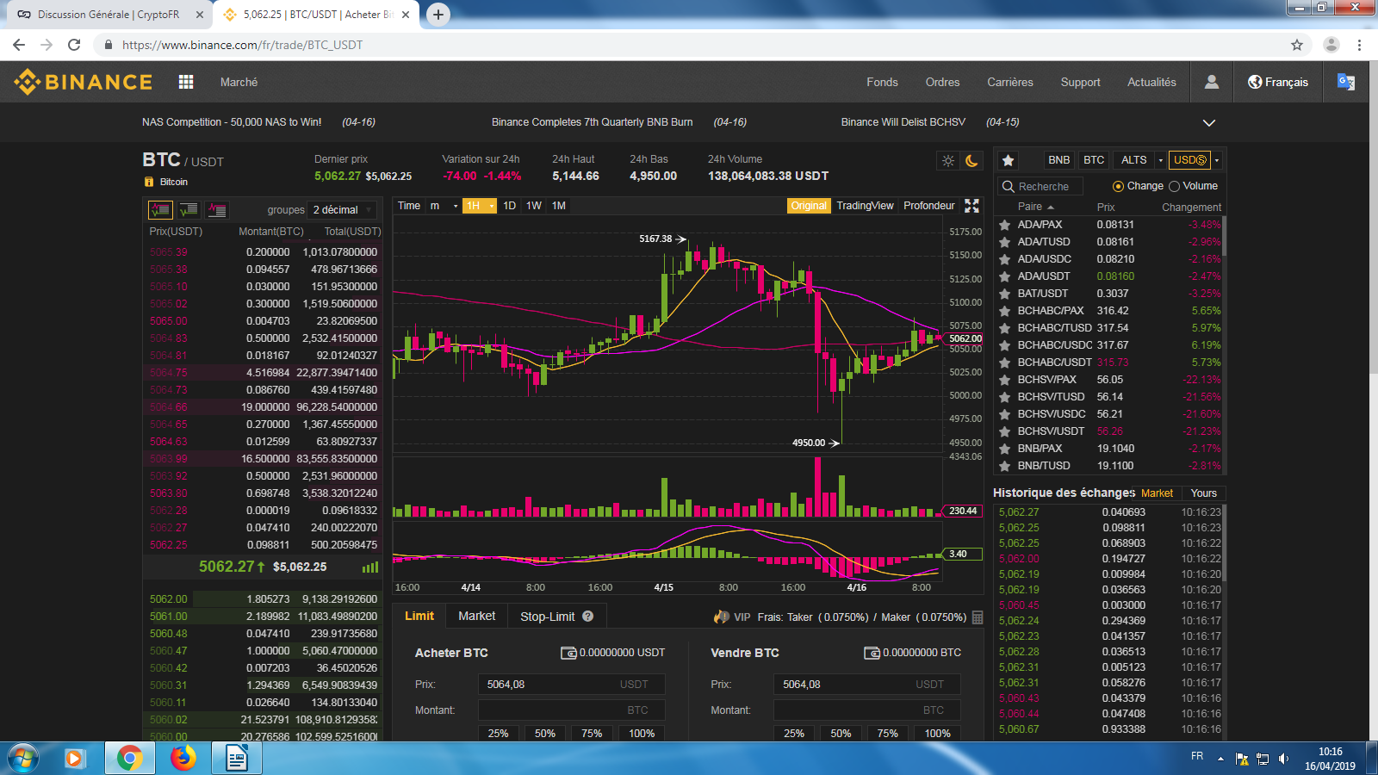
Task: Open the groupes 2 décimal dropdown
Action: tap(342, 210)
